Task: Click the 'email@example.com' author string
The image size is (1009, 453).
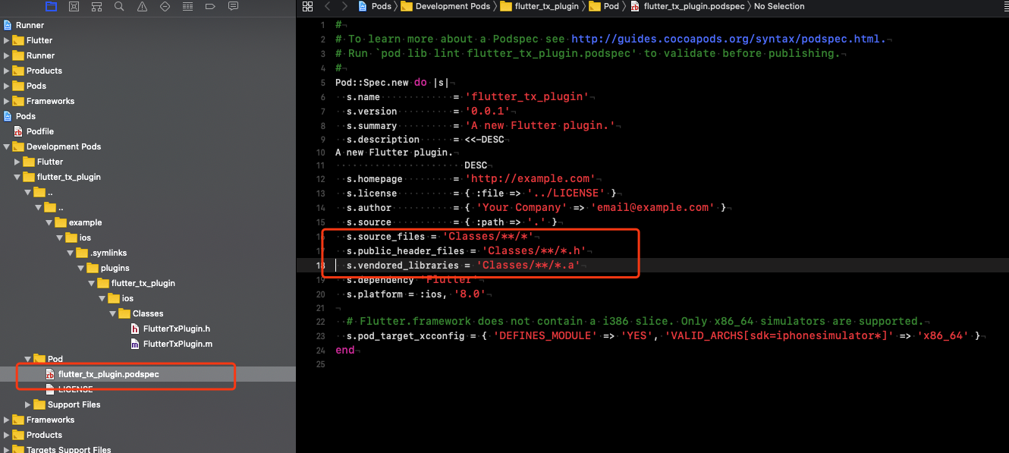Action: [x=652, y=207]
